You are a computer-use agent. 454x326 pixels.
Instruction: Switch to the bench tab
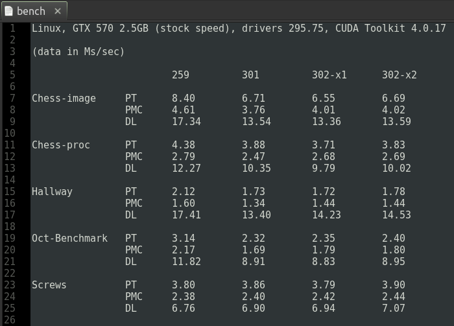31,10
